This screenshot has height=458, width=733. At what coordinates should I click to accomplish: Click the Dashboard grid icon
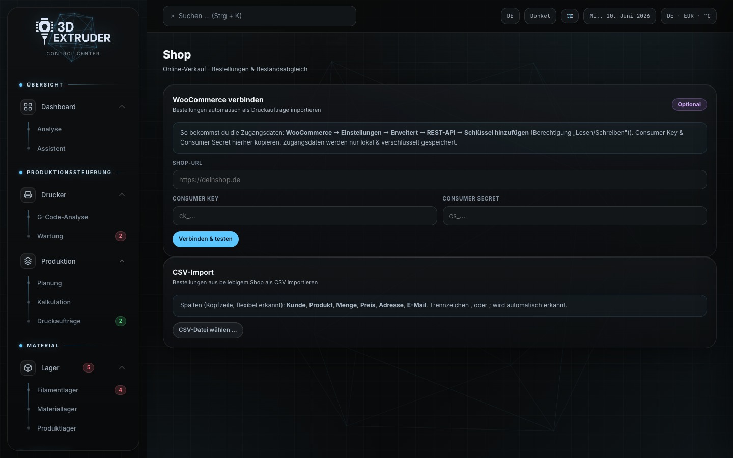pos(28,107)
